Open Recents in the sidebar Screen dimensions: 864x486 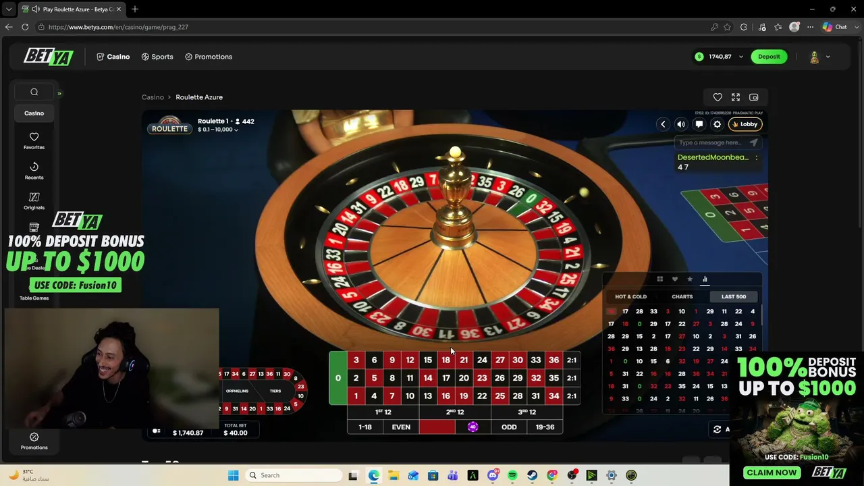(34, 171)
